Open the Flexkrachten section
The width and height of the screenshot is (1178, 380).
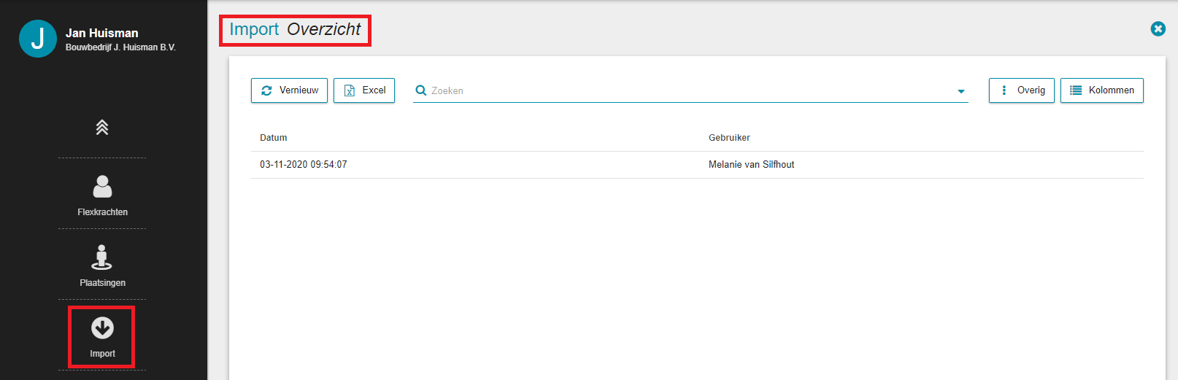coord(102,195)
